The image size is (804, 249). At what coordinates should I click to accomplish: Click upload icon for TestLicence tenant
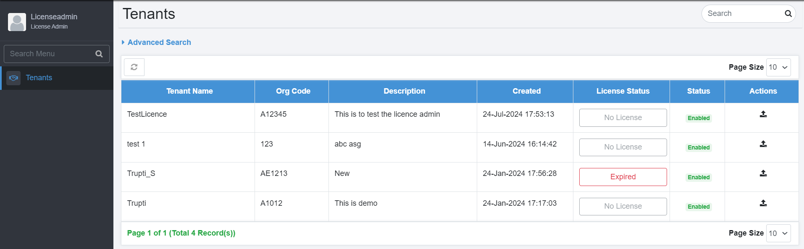click(x=763, y=114)
